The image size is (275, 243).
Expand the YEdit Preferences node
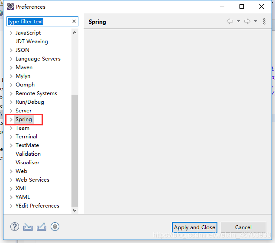pos(11,206)
